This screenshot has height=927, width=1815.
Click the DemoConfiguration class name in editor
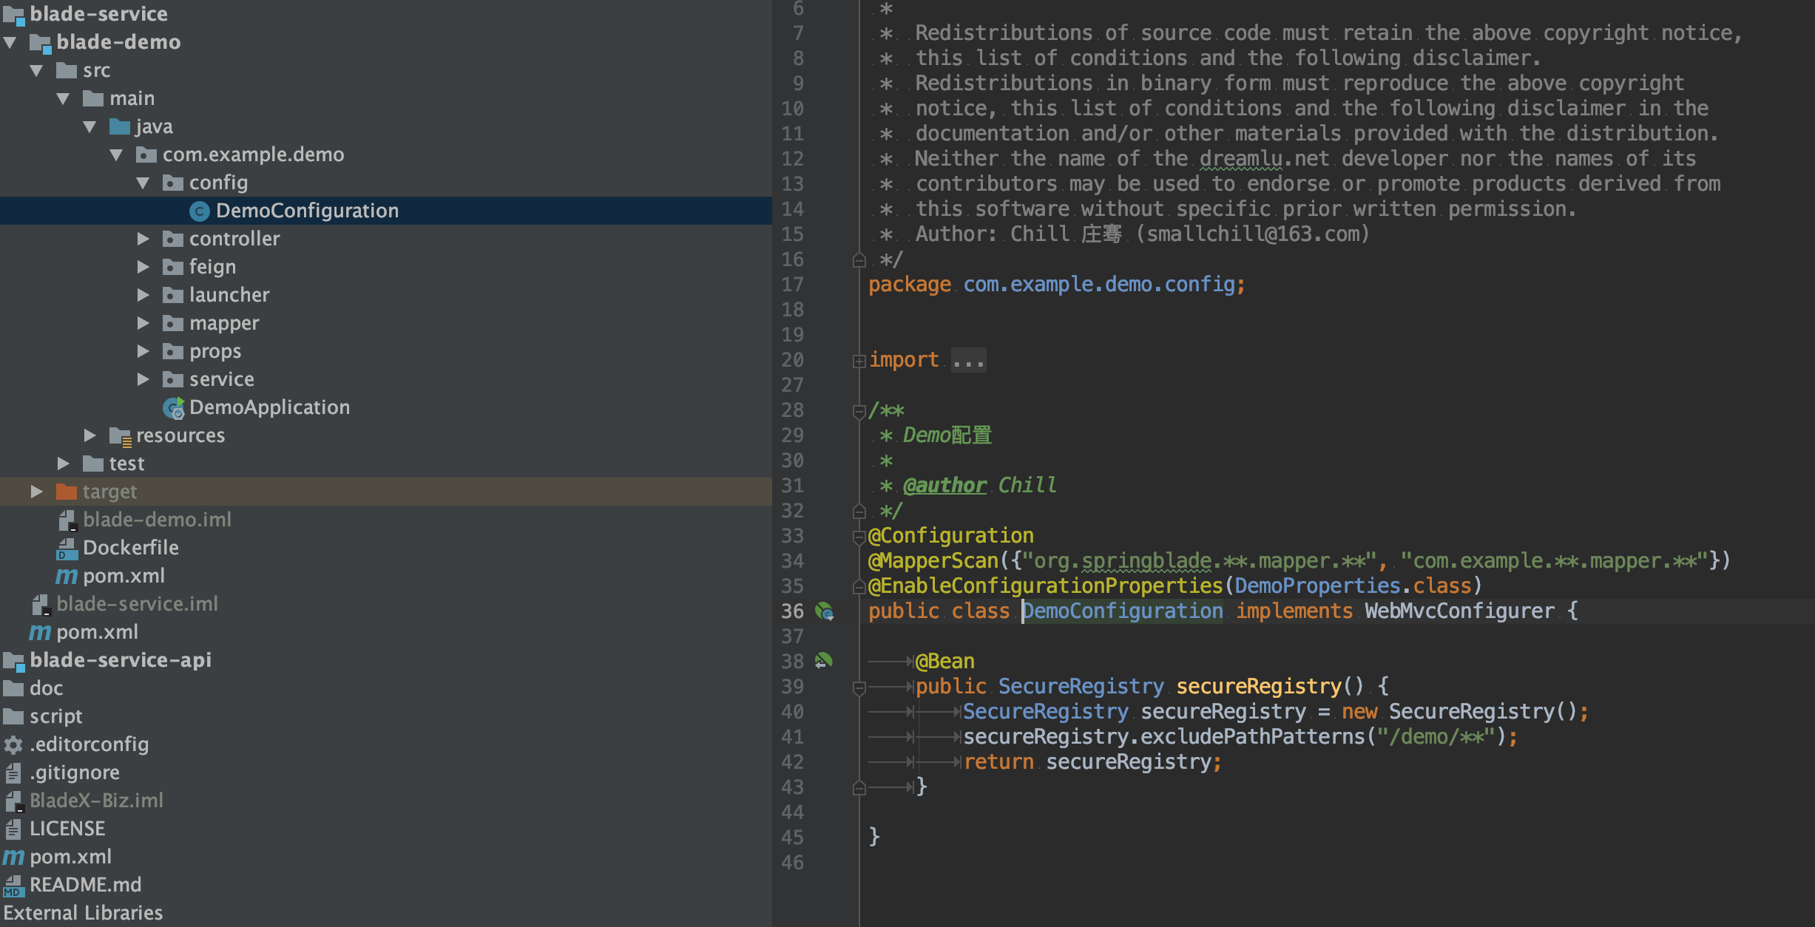click(x=1123, y=611)
